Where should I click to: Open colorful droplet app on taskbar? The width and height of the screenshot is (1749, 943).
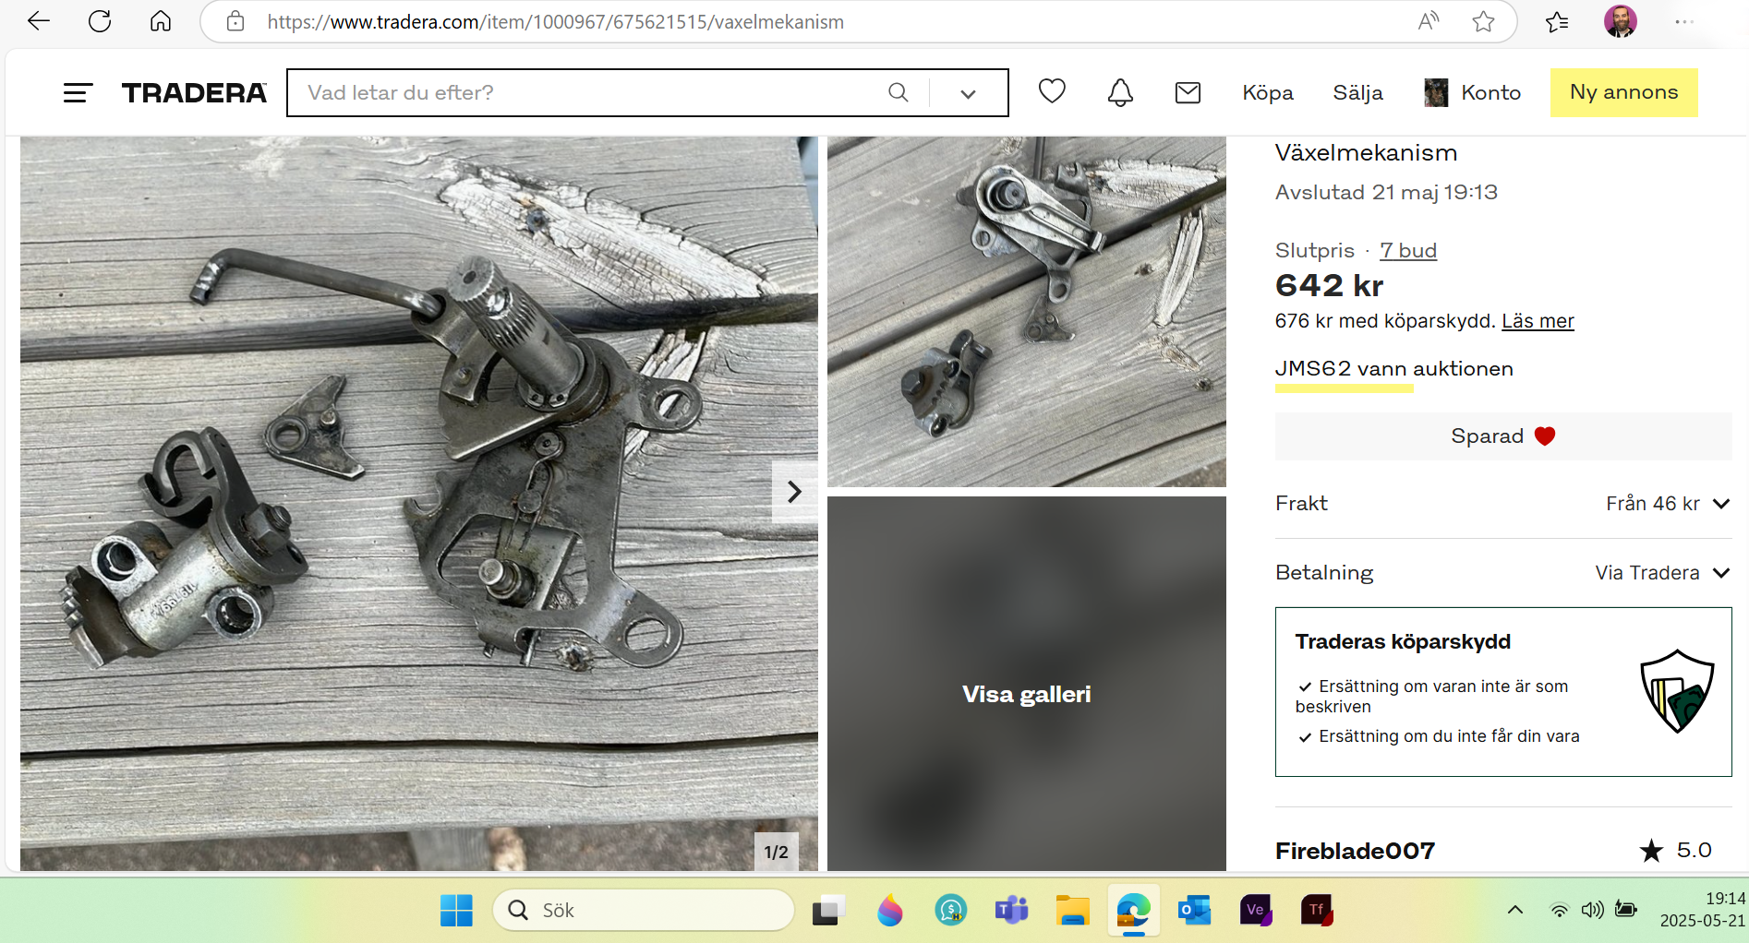pos(889,911)
